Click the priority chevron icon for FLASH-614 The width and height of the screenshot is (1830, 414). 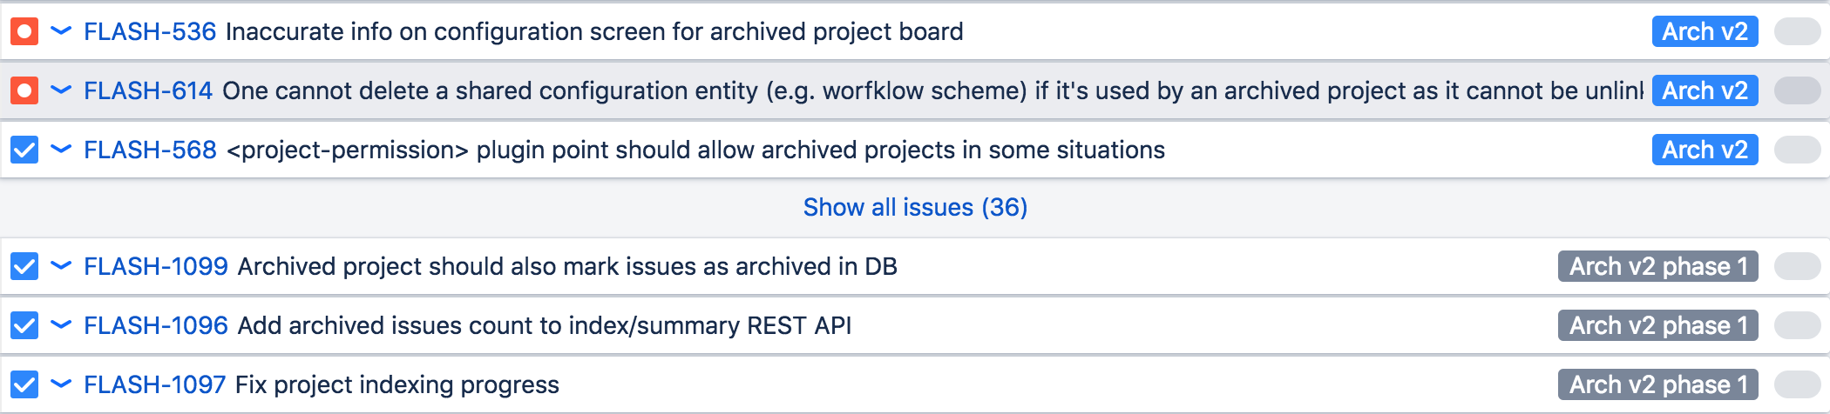click(61, 90)
